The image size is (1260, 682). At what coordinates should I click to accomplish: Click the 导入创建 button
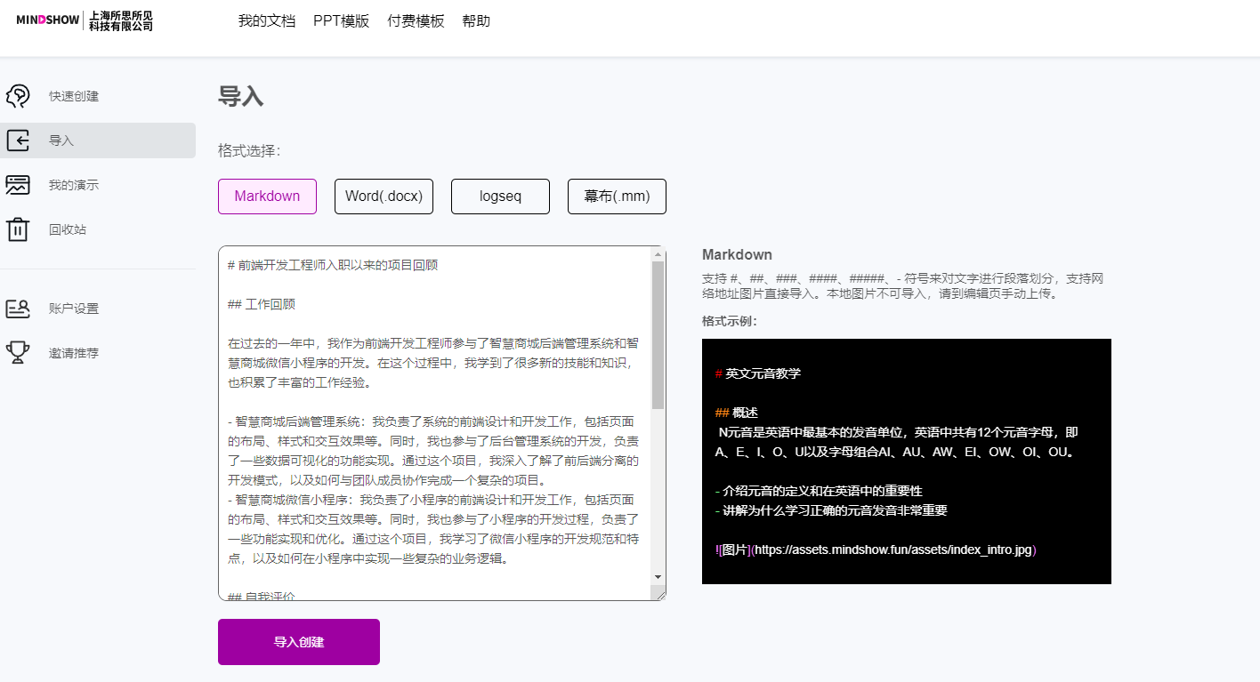tap(299, 642)
